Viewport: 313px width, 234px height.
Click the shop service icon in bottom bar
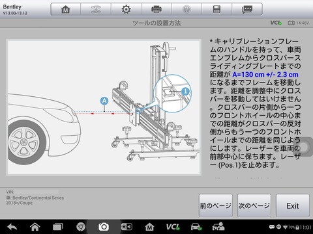point(218,227)
